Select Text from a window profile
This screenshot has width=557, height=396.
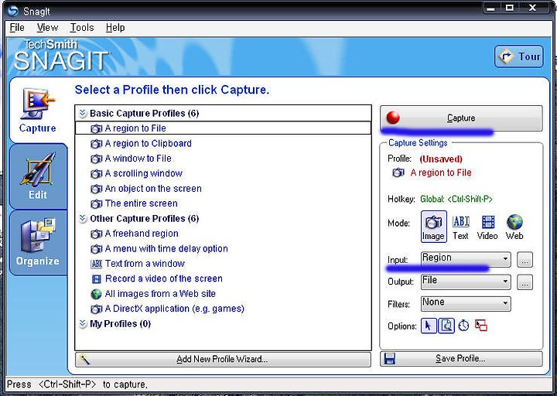coord(145,264)
